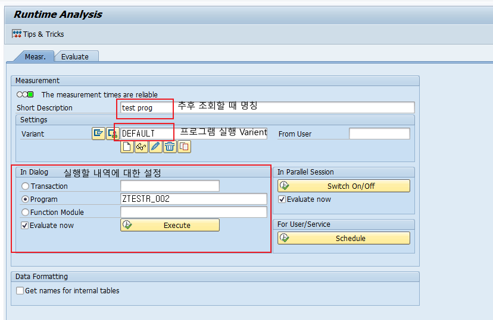Screen dimensions: 493x320
Task: Click the user-specific variant icon beside DEFAULT
Action: (x=113, y=134)
